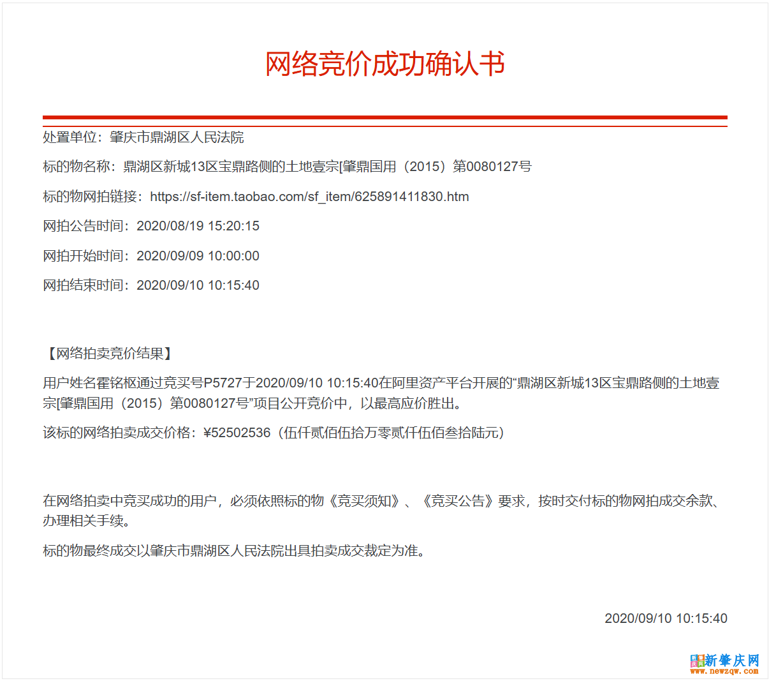Click the bottom-right timestamp 2020/09/10 10:15:40
Screen dimensions: 769x681
pyautogui.click(x=666, y=618)
